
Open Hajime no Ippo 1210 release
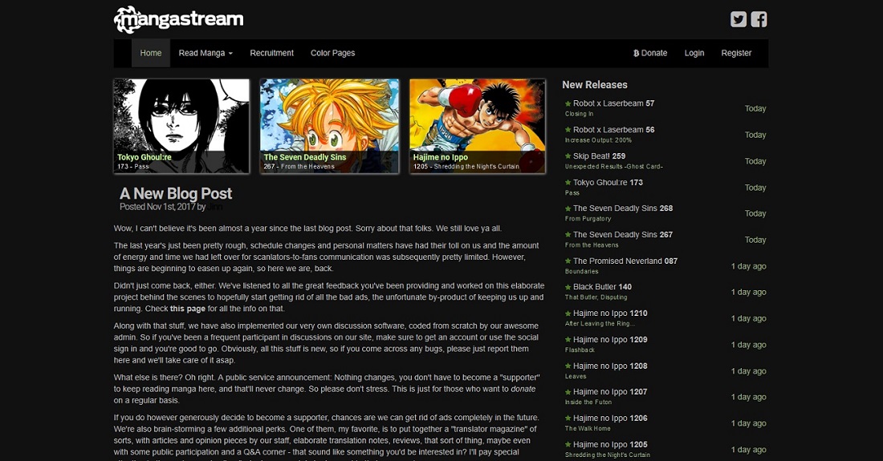610,313
